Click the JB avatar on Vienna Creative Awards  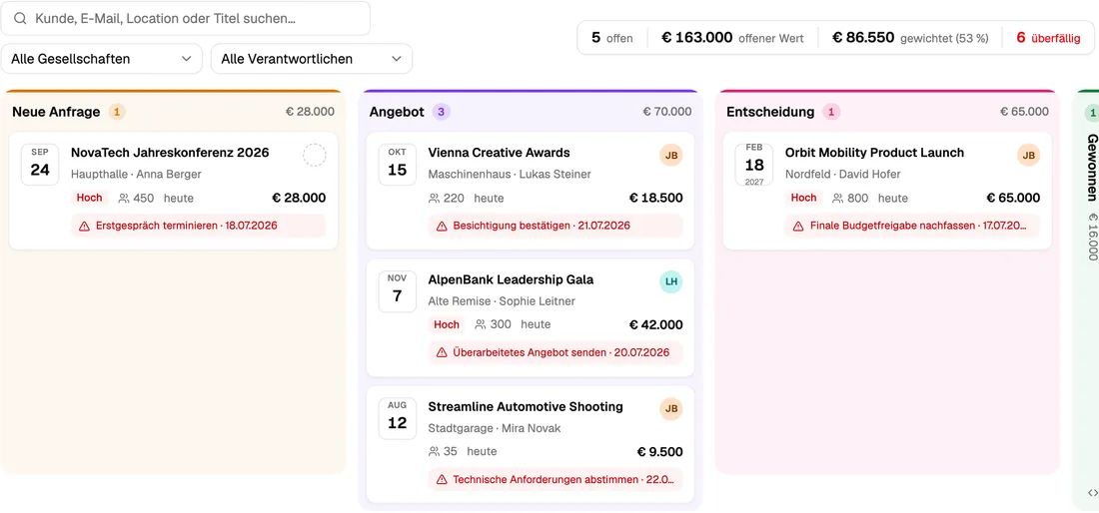click(x=671, y=156)
